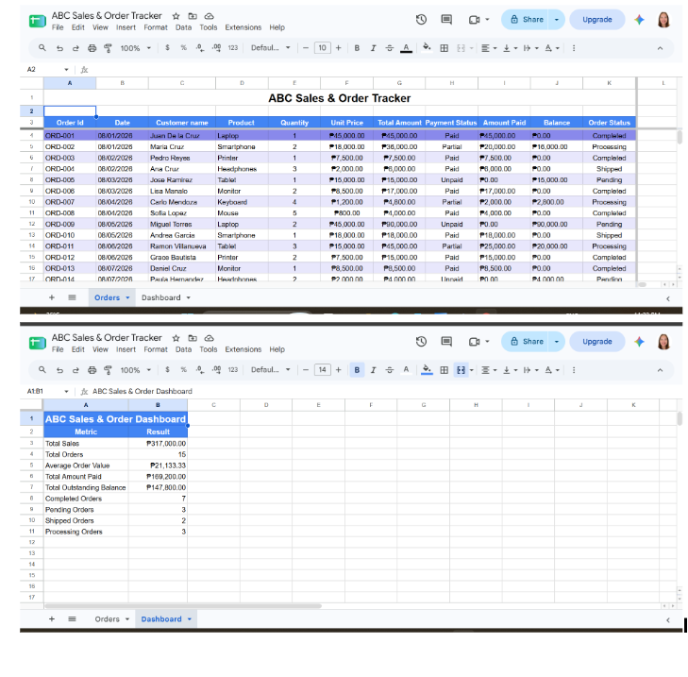Open version history icon in lower Dashboard window
The image size is (688, 677).
(421, 341)
